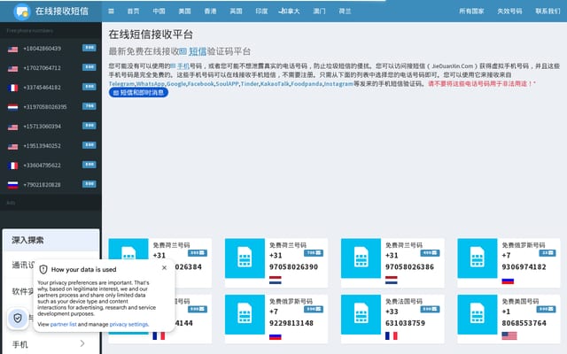The width and height of the screenshot is (567, 354).
Task: Click the US flag beside +18042860439
Action: (12, 50)
